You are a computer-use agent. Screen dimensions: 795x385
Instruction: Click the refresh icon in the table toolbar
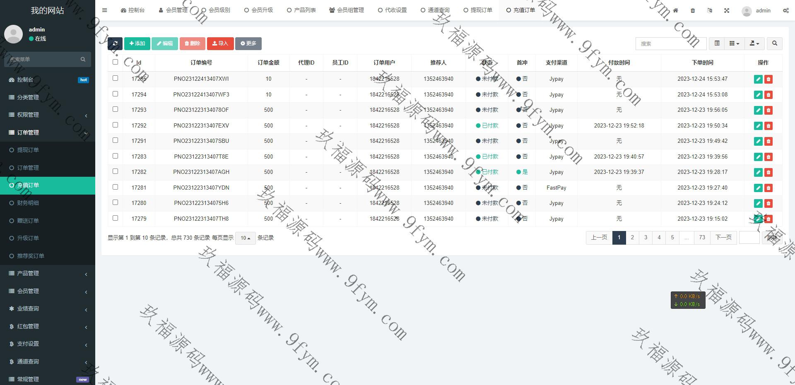coord(115,43)
